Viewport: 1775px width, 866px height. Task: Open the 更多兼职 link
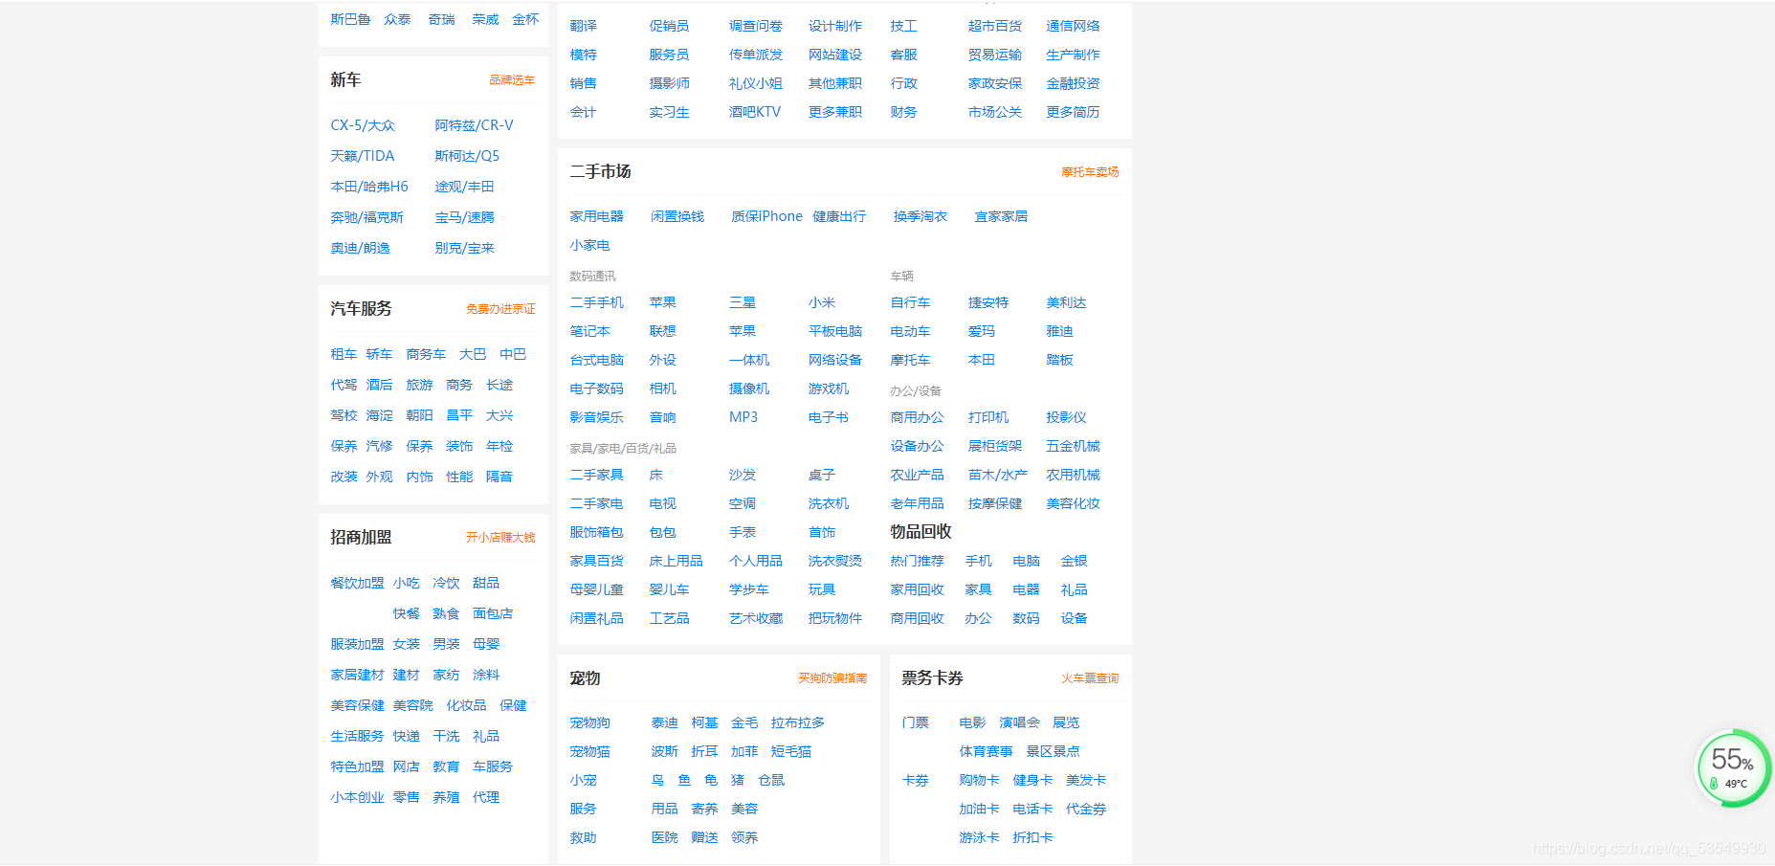coord(835,112)
